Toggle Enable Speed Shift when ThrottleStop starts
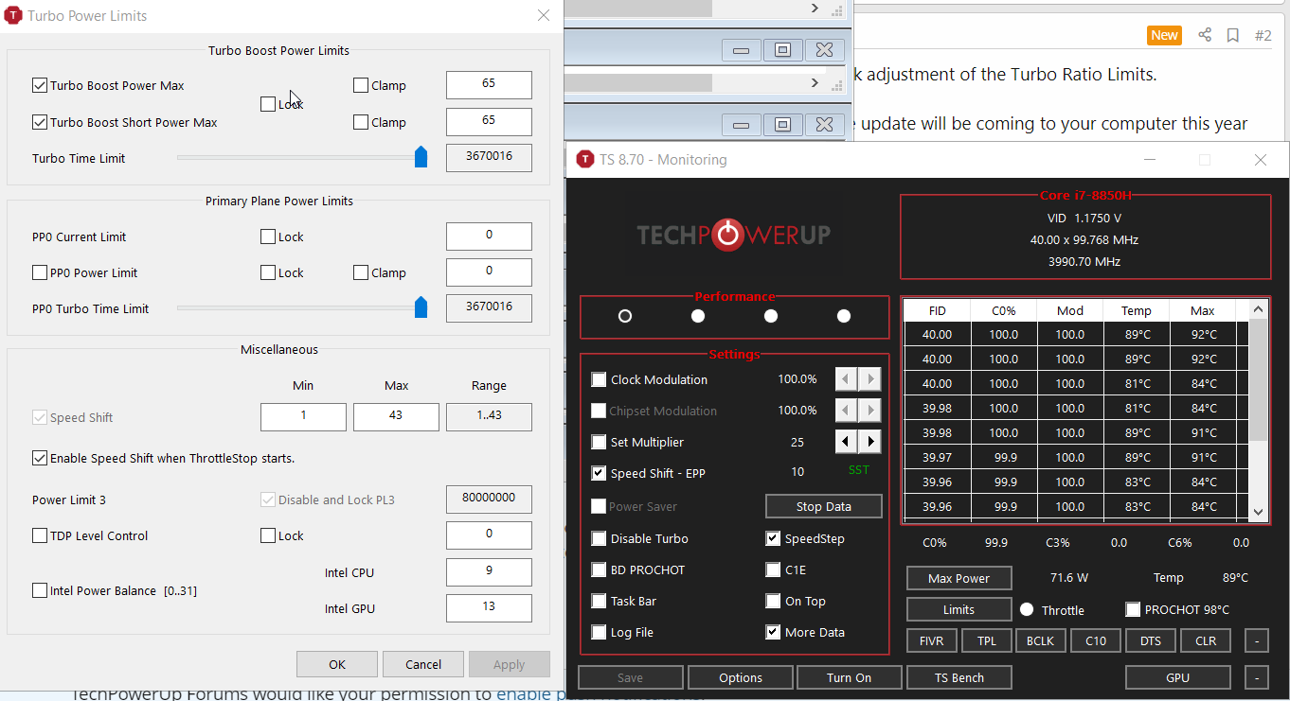1290x701 pixels. click(x=40, y=458)
